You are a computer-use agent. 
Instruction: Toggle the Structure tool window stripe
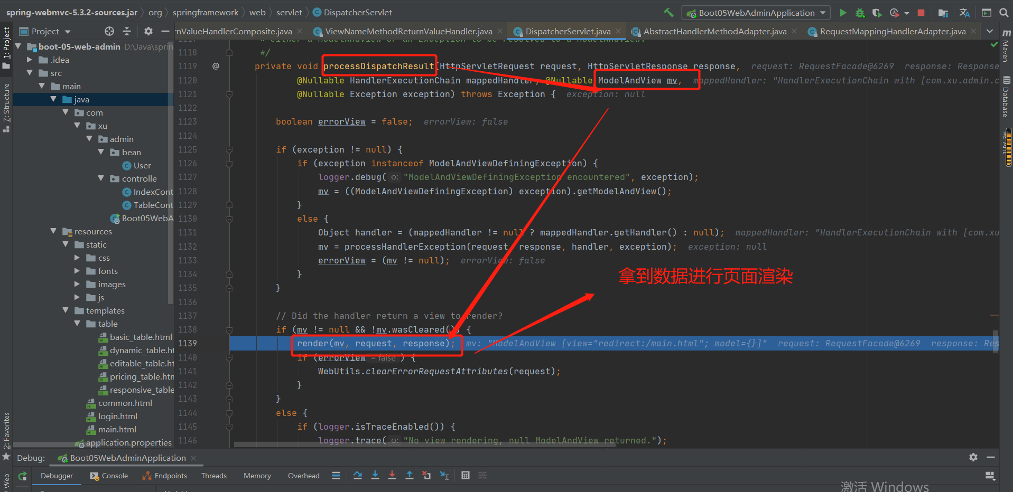pos(6,107)
